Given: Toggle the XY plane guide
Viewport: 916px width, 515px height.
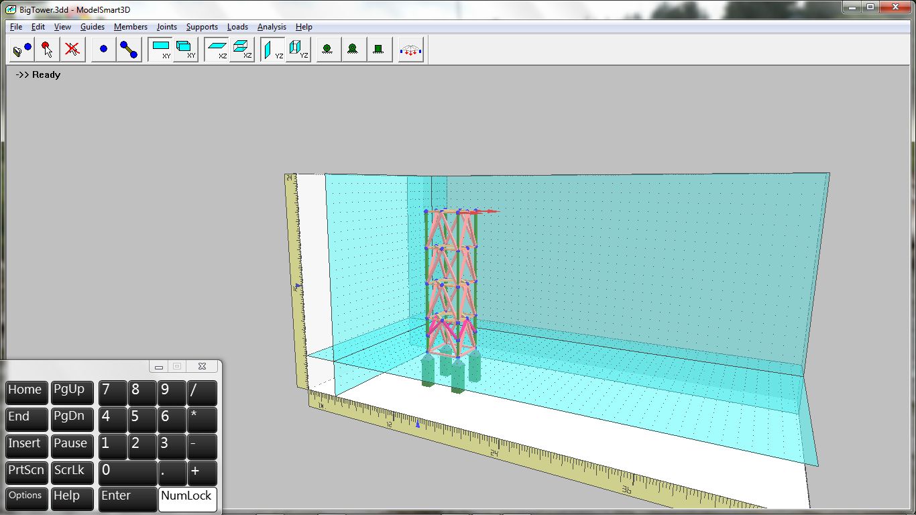Looking at the screenshot, I should [x=161, y=50].
